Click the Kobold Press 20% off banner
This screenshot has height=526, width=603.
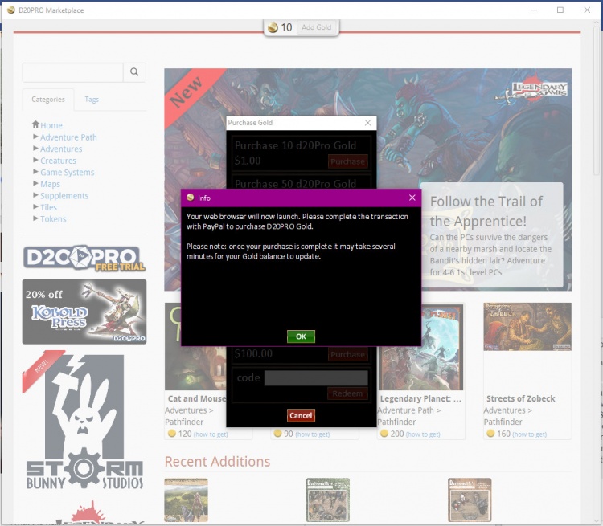84,312
